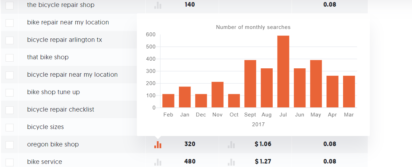Viewport: 412px width, 167px height.
Task: Click the CPC value $1.27
Action: click(263, 161)
